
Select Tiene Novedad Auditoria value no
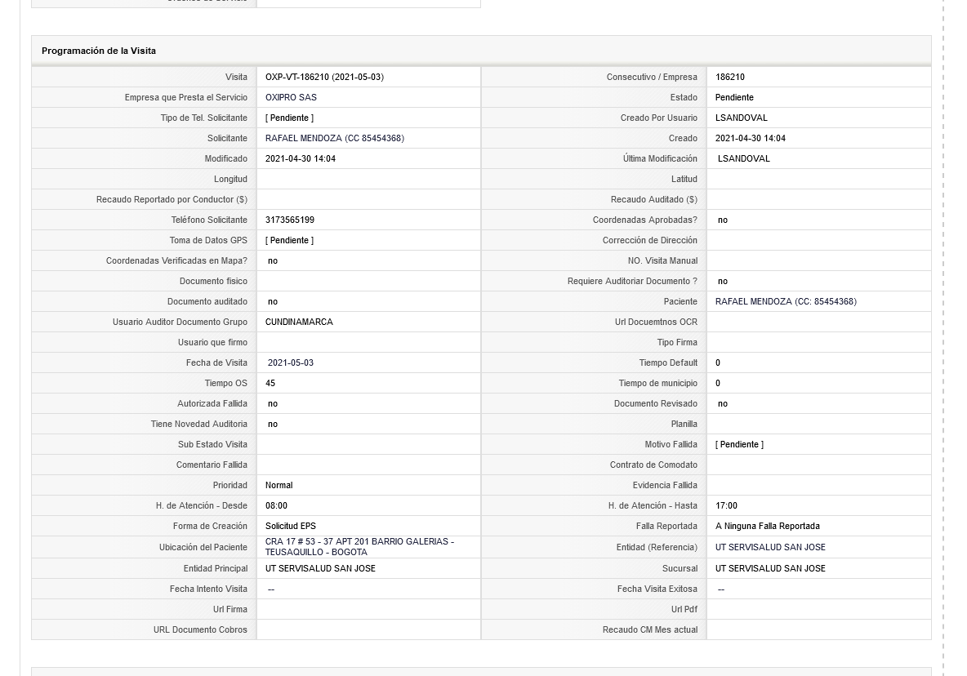pyautogui.click(x=273, y=424)
